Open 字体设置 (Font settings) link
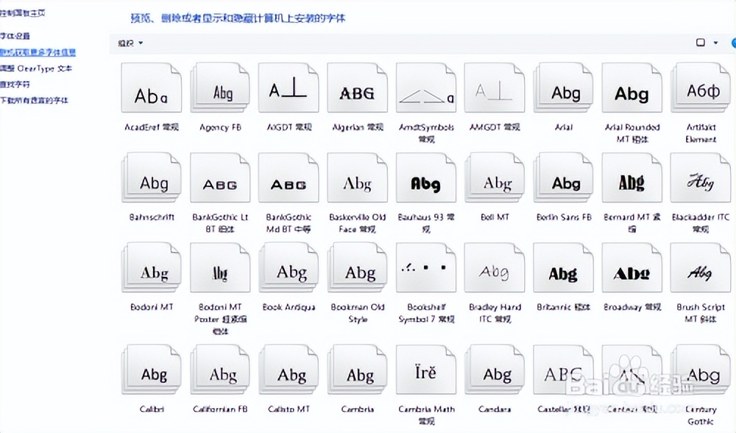 pos(15,36)
